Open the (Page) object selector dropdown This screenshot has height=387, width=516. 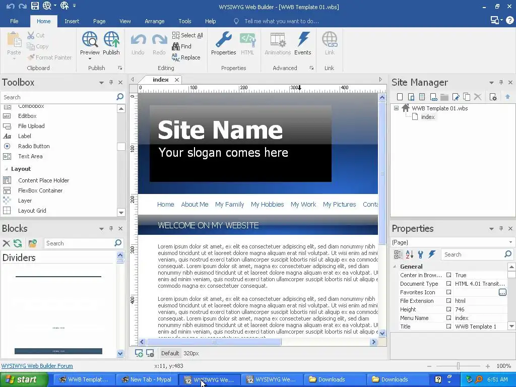[x=511, y=242]
